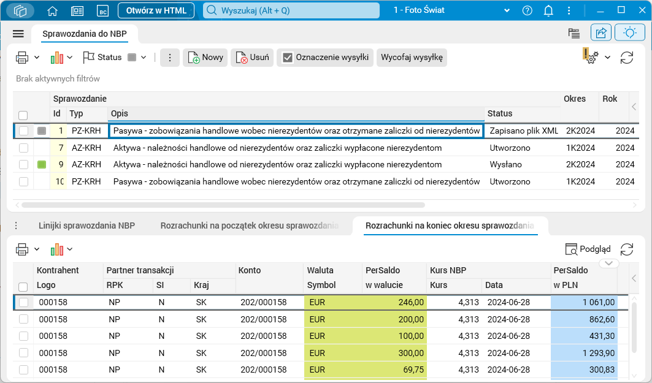Tick checkbox for report row Id 7
Viewport: 652px width, 383px height.
[23, 148]
